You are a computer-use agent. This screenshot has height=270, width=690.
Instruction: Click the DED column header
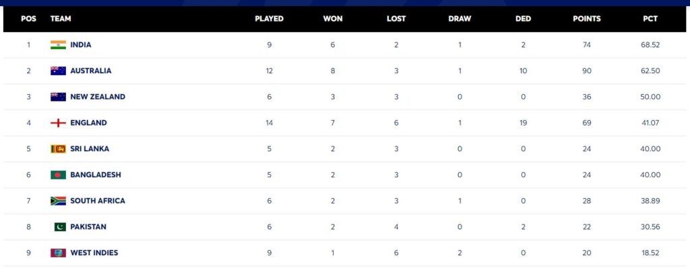click(523, 19)
